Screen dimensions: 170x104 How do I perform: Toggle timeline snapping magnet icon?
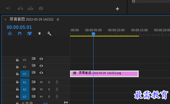pyautogui.click(x=20, y=34)
